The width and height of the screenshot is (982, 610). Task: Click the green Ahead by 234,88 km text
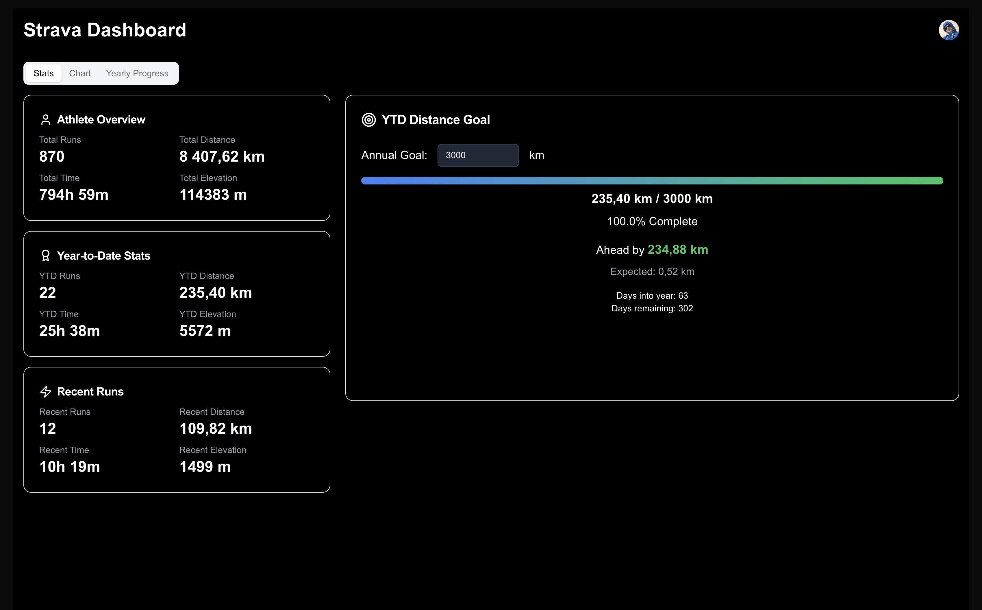(677, 250)
